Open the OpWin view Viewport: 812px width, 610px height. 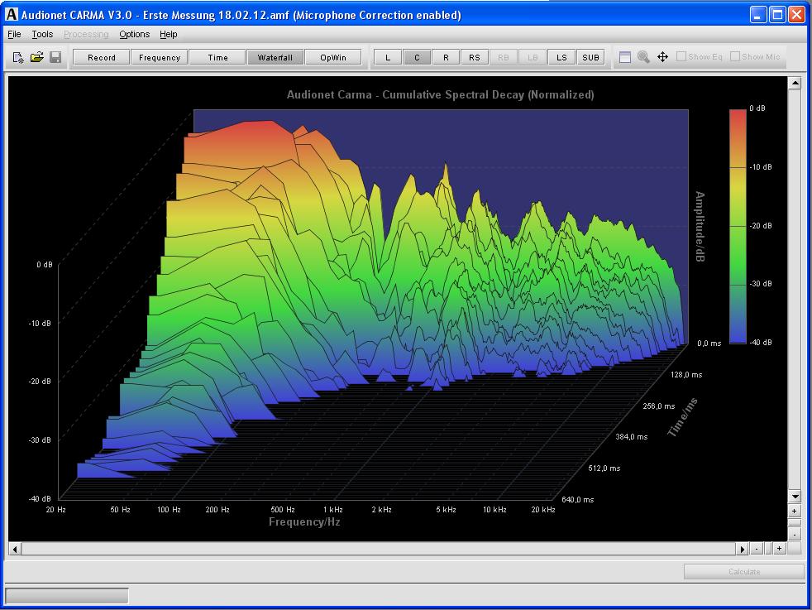point(333,57)
